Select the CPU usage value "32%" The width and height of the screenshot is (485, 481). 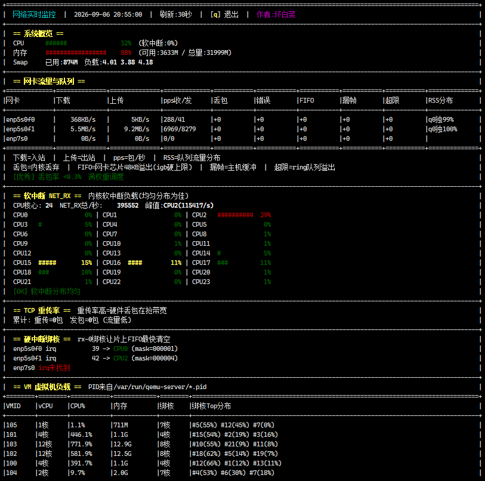point(126,44)
